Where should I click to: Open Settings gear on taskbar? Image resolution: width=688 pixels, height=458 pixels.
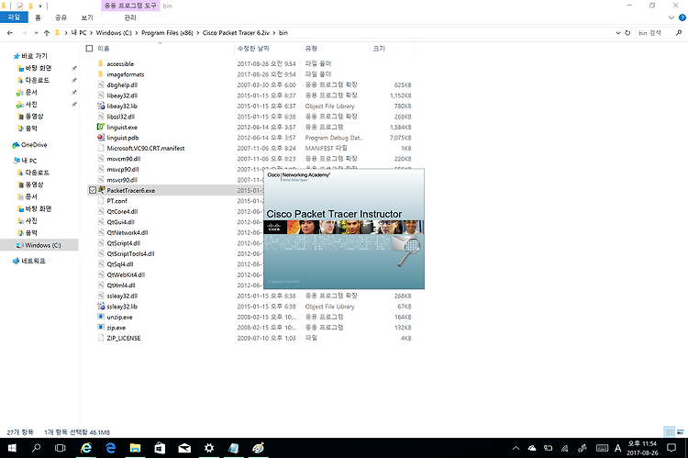coord(209,448)
